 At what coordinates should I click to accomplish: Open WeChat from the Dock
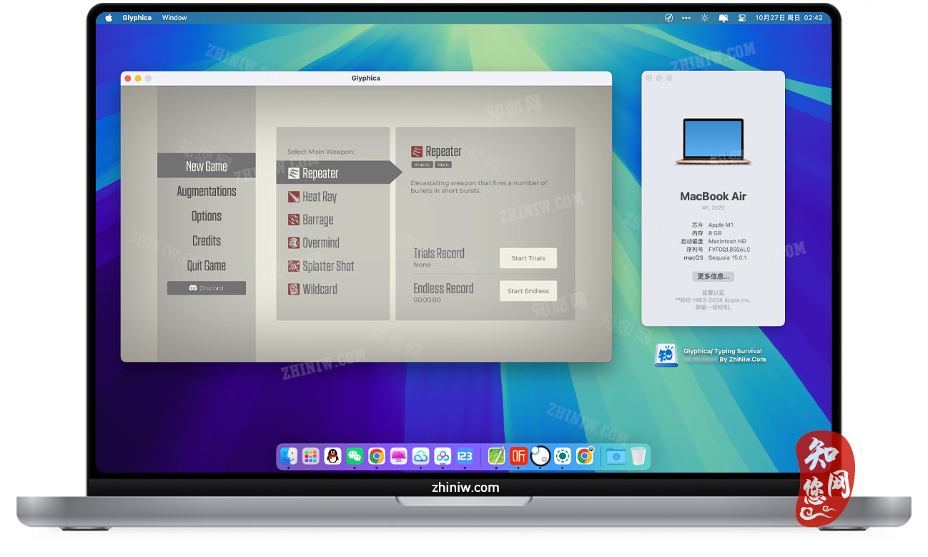(355, 456)
